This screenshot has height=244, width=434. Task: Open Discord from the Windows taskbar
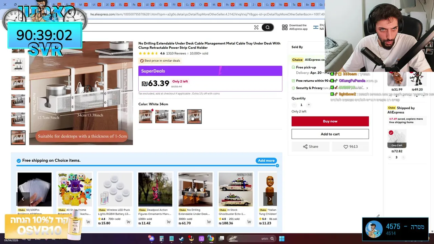[152, 239]
